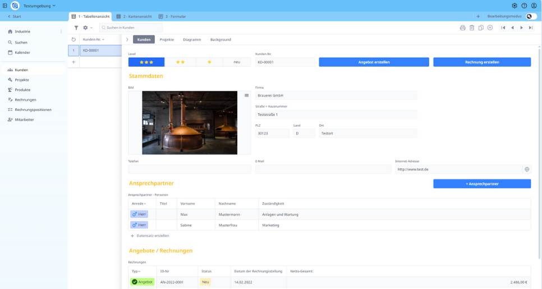Select the three-star Level option
Screen dimensions: 542x289
pos(146,62)
